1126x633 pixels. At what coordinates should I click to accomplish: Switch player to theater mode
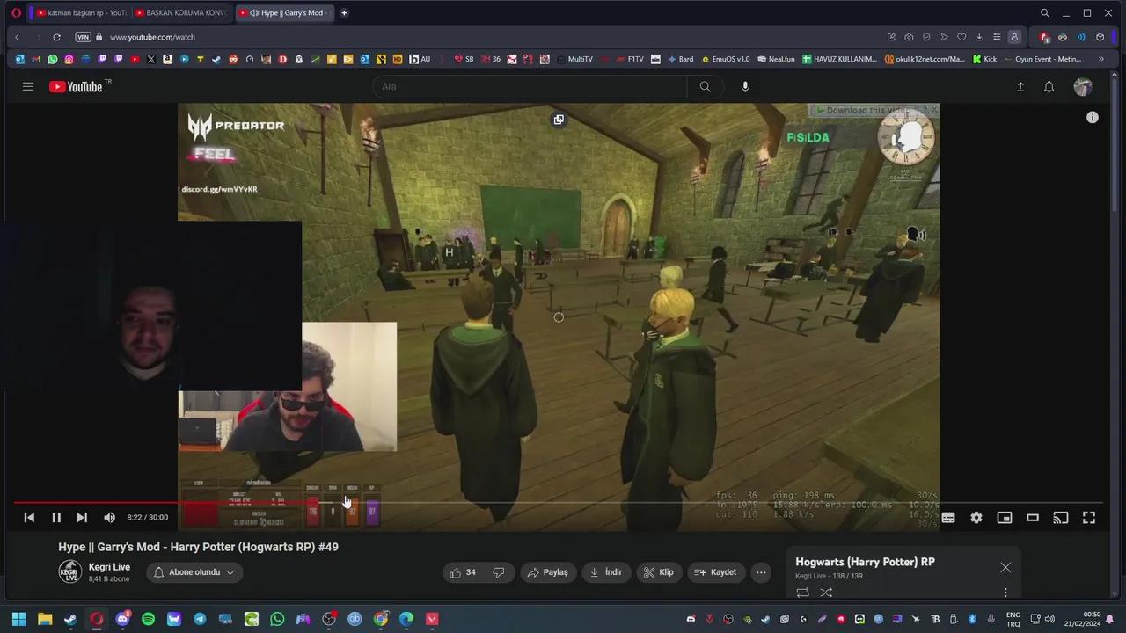pyautogui.click(x=1033, y=517)
